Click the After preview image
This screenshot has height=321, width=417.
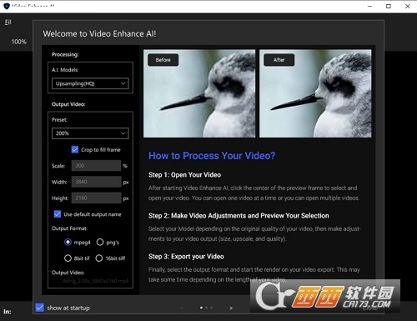tap(315, 93)
